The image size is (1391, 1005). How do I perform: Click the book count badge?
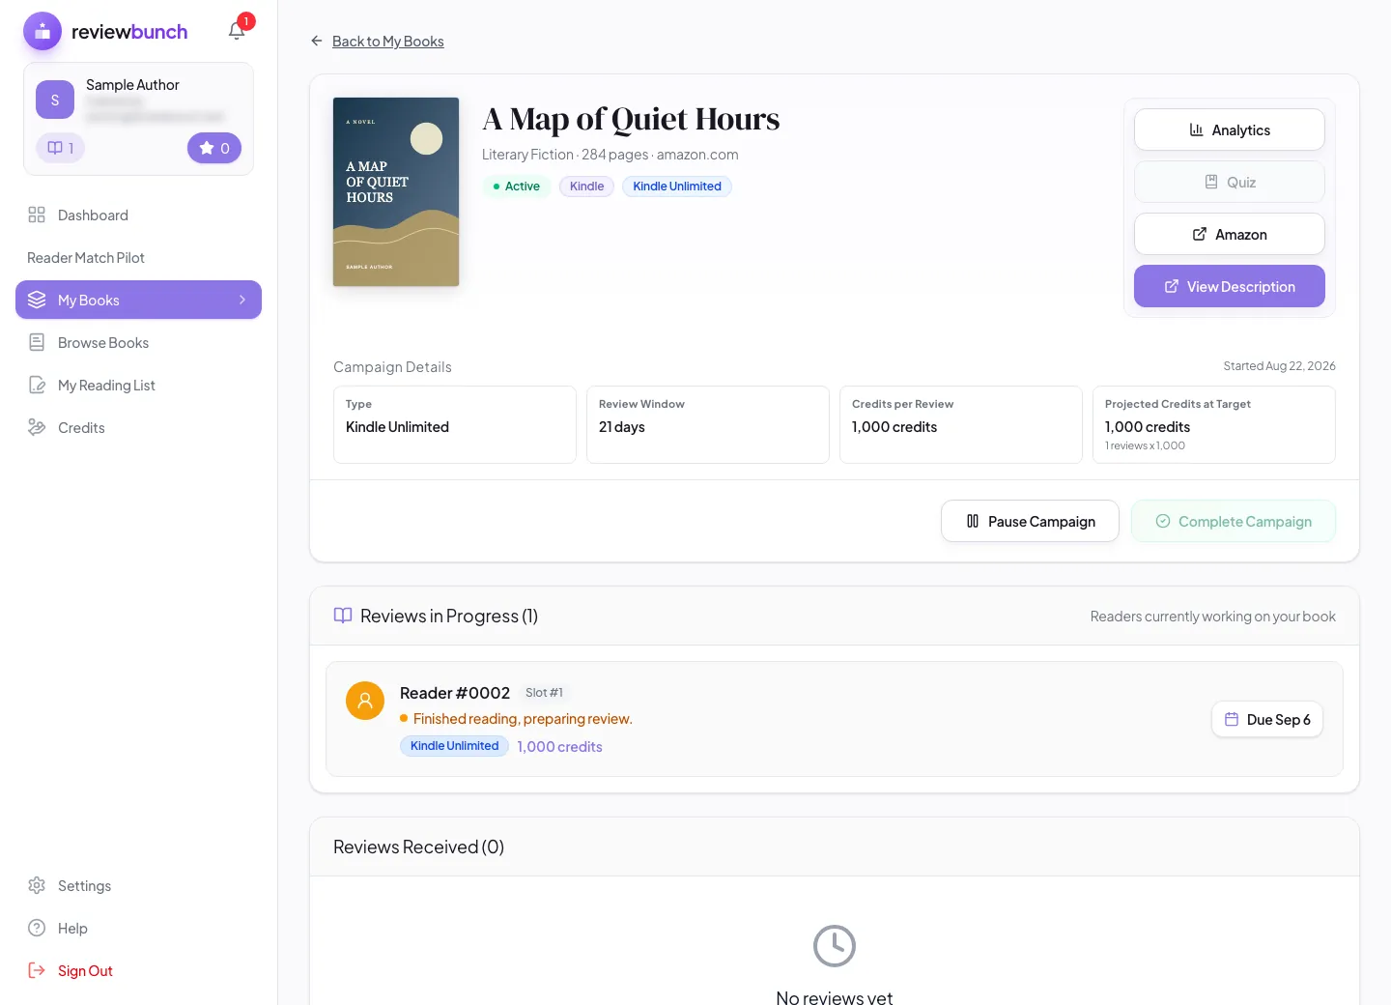61,148
